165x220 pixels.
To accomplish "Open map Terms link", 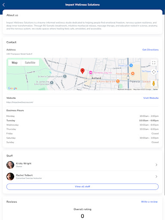I will click(156, 89).
